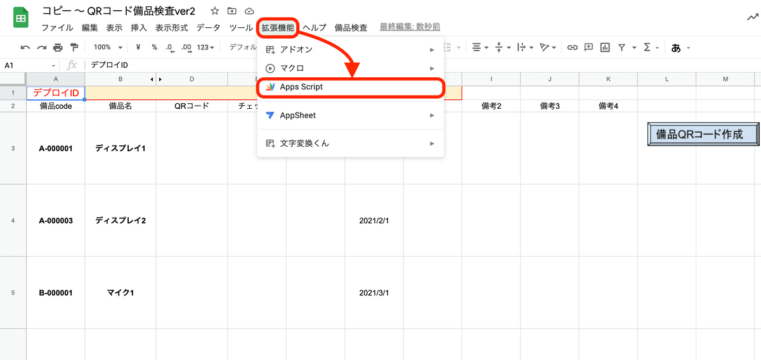This screenshot has width=761, height=360.
Task: Open the 123 number format dropdown
Action: [x=205, y=47]
